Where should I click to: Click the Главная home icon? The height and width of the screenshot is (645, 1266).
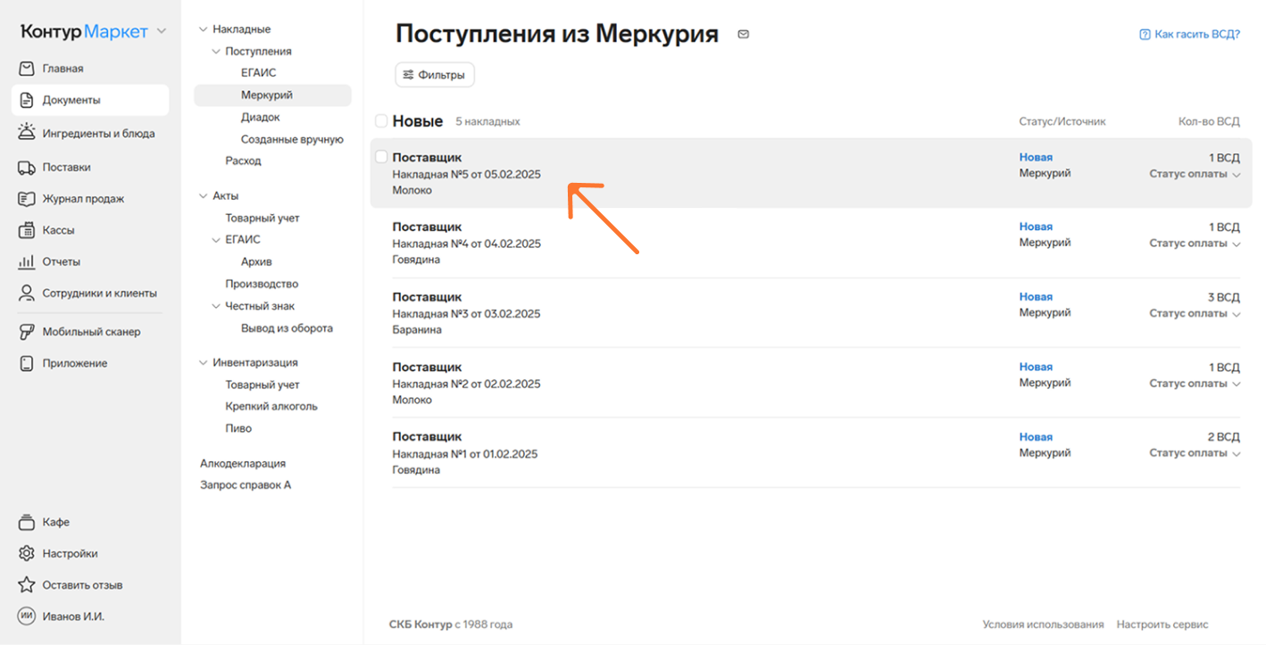(27, 69)
